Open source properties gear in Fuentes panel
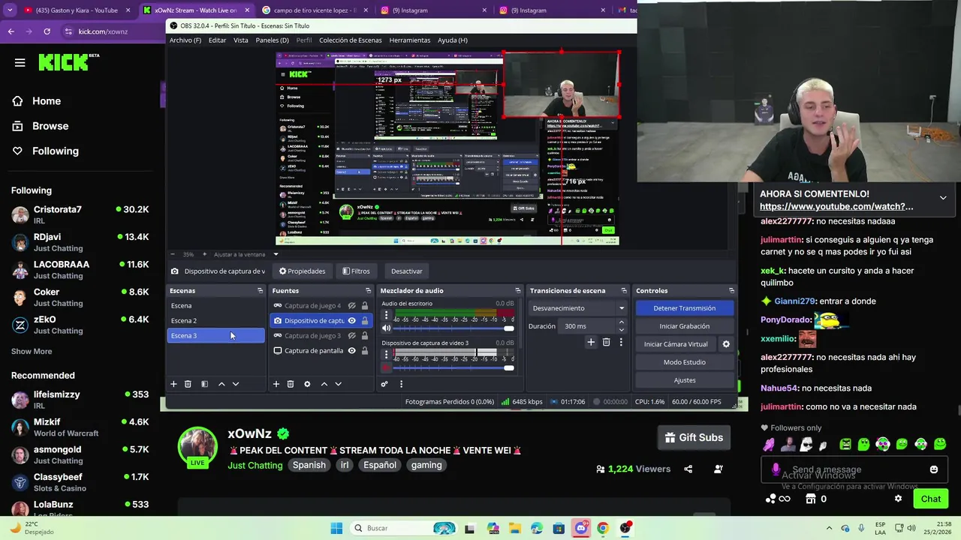Viewport: 961px width, 540px height. point(307,384)
